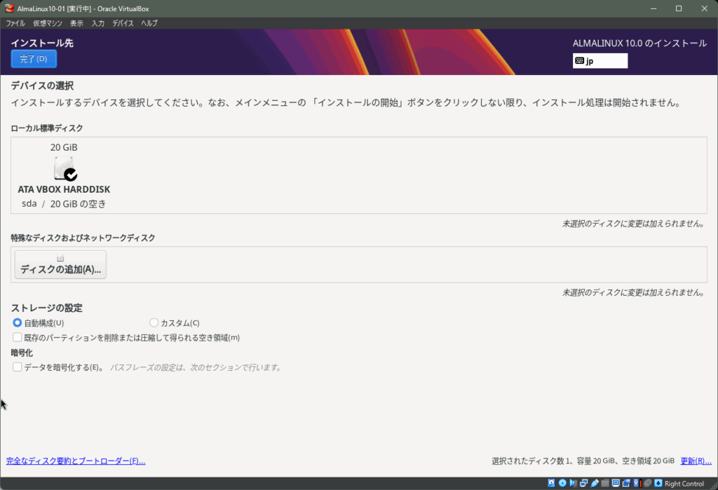Click the display monitor status icon
Viewport: 718px width, 490px height.
click(616, 483)
